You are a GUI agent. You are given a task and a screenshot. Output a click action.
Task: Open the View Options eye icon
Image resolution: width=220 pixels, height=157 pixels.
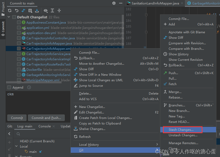click(46, 10)
